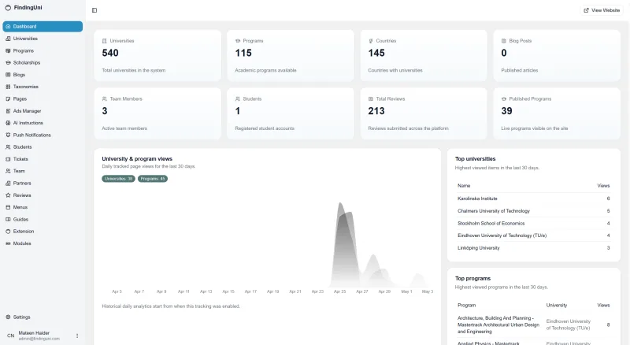Open the Blog Posts stat card
630x345 pixels.
[557, 55]
